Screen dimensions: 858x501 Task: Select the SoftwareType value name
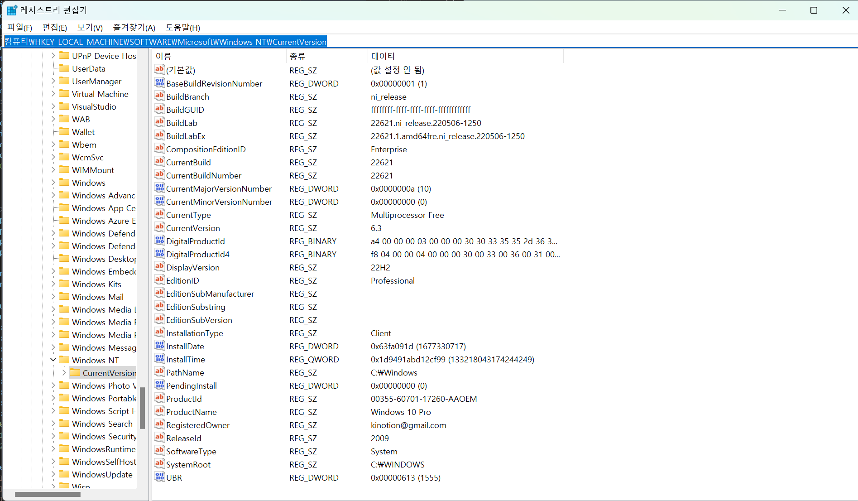191,451
